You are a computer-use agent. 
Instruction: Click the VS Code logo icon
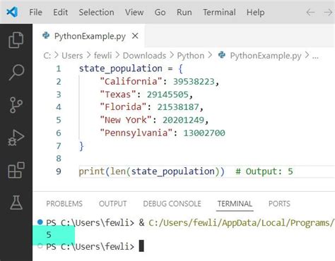(12, 12)
